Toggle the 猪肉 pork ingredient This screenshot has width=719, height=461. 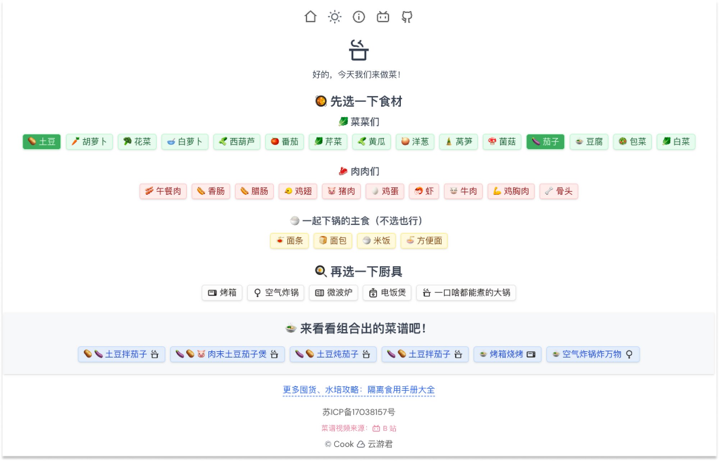[x=341, y=191]
